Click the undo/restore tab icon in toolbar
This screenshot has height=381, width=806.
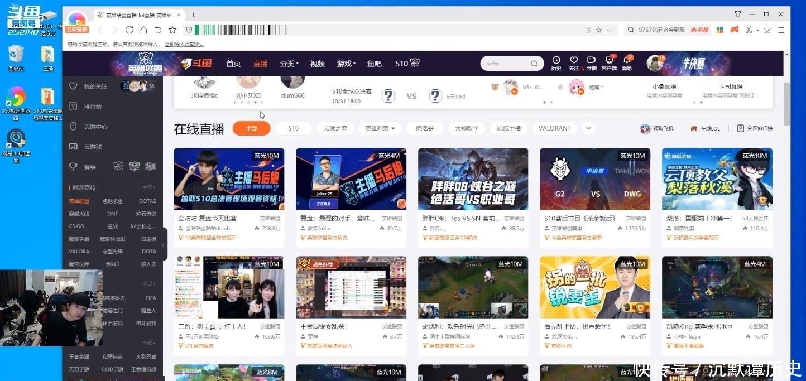[x=158, y=30]
